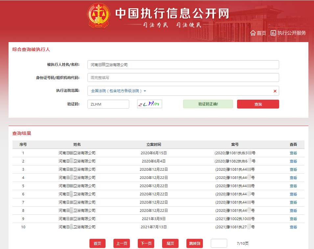Click the 跳转到 jump button
The image size is (314, 249).
click(x=194, y=243)
